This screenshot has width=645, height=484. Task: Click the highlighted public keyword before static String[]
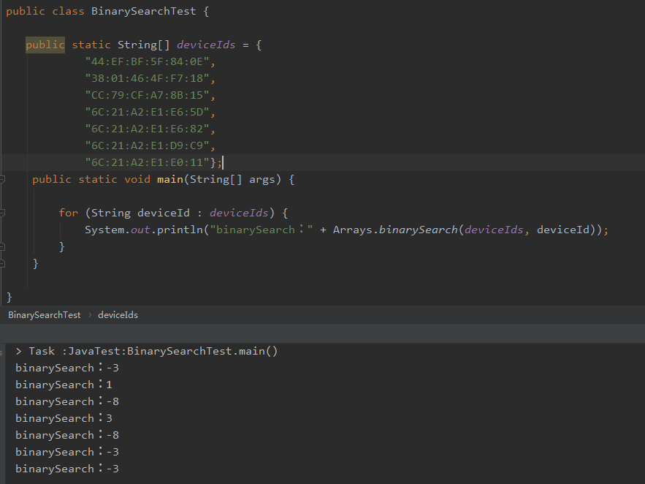point(45,45)
